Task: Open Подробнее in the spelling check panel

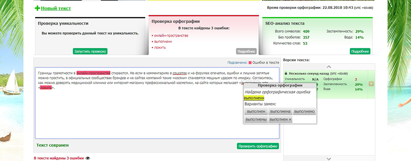Action: pos(246,52)
